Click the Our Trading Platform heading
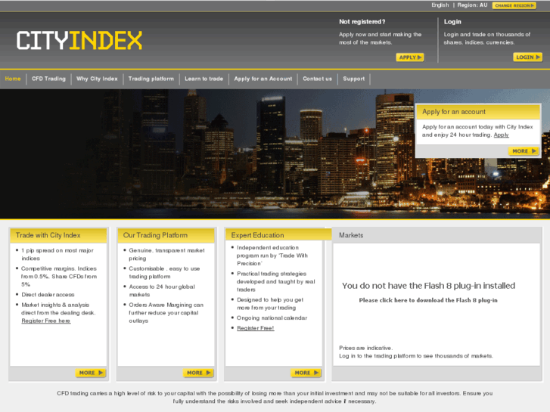Screen dimensions: 550x412 [x=155, y=235]
